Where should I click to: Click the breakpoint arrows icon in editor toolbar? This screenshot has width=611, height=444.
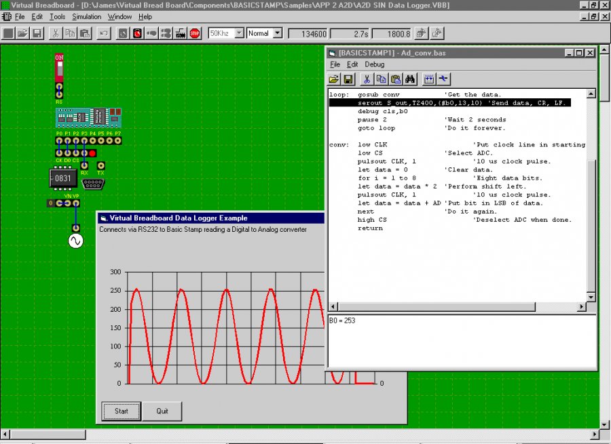428,79
